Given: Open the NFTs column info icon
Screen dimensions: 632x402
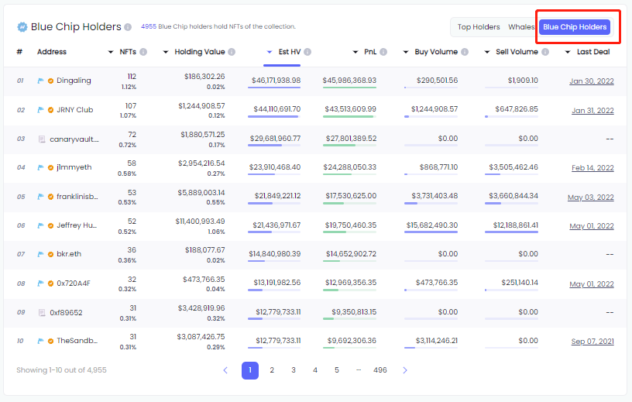Looking at the screenshot, I should [x=143, y=52].
